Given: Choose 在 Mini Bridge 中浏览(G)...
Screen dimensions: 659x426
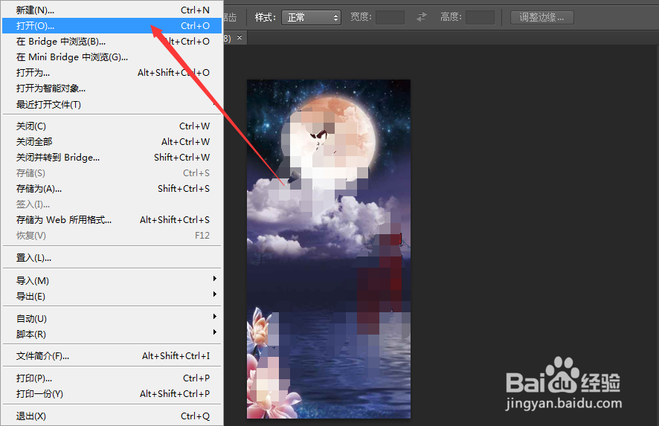Looking at the screenshot, I should click(112, 57).
